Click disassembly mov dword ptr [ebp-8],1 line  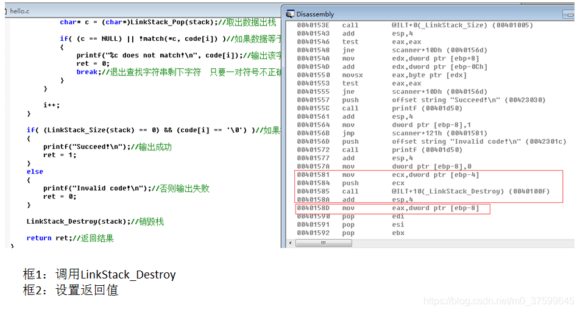pyautogui.click(x=384, y=125)
